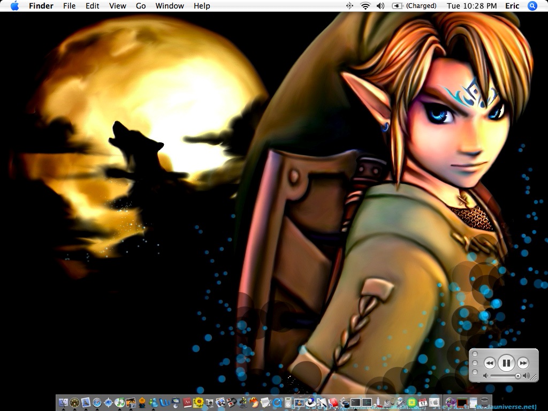Click the mini player zoom button
The image size is (548, 411).
pos(475,372)
